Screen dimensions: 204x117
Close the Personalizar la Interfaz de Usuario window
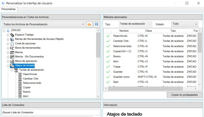(198, 3)
